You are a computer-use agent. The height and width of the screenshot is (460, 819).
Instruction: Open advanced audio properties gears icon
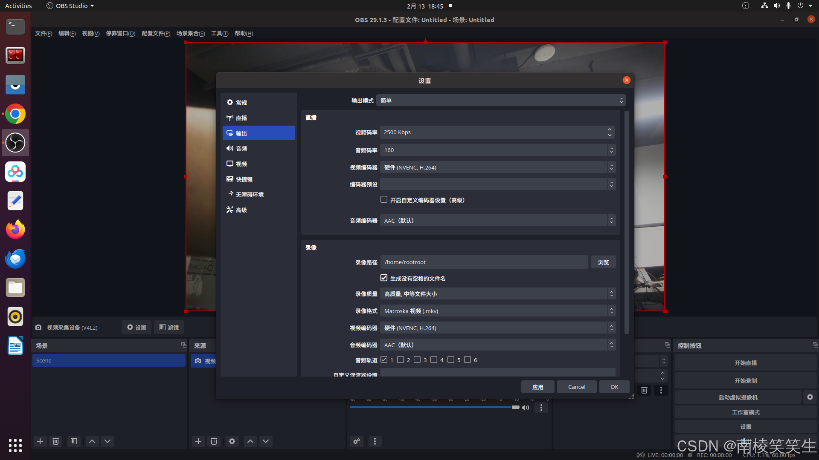pos(357,441)
